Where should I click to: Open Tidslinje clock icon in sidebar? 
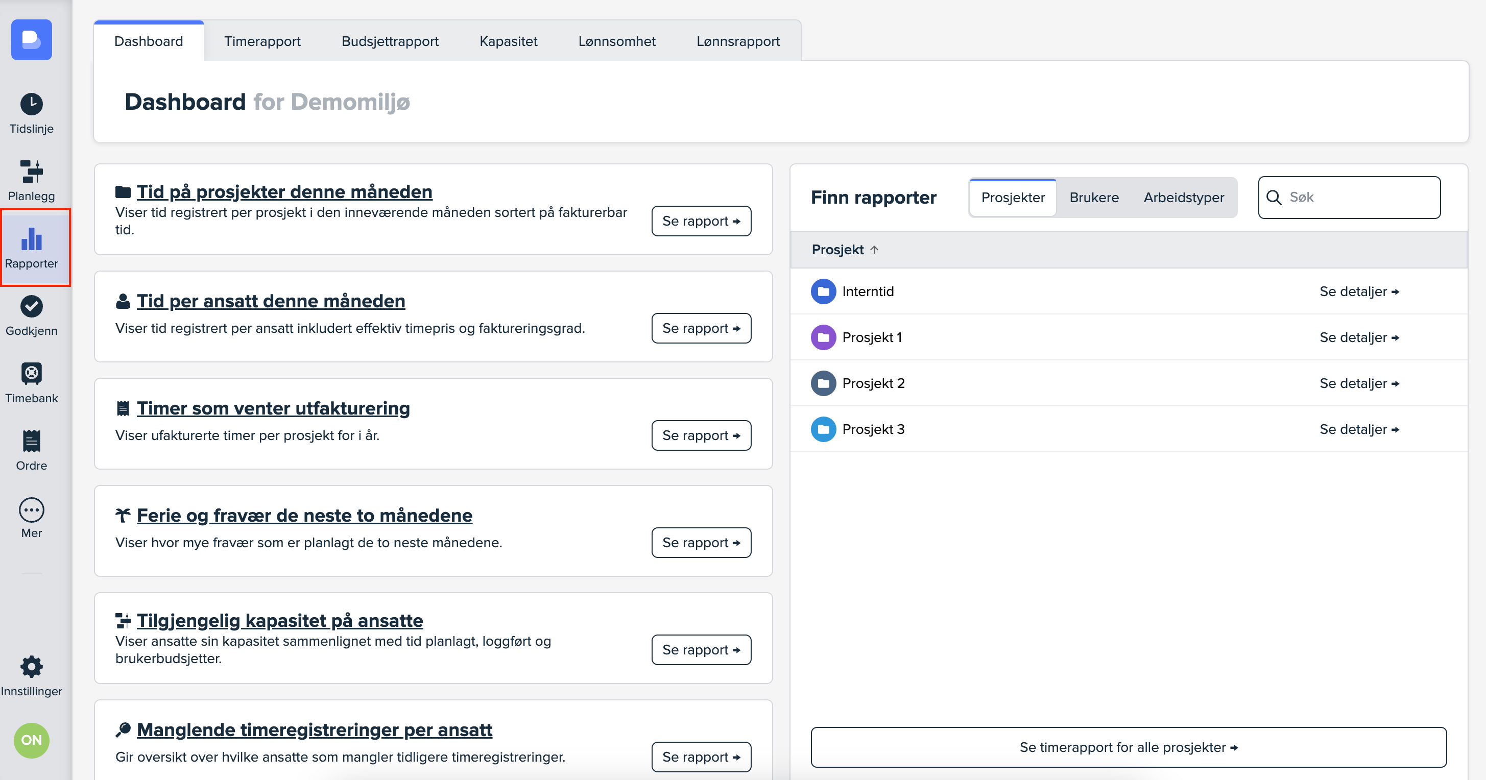pyautogui.click(x=31, y=104)
